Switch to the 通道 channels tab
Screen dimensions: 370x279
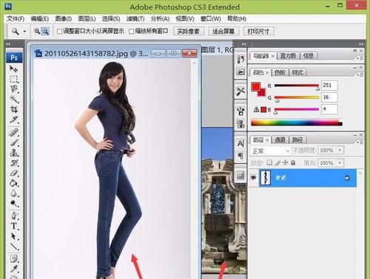280,140
